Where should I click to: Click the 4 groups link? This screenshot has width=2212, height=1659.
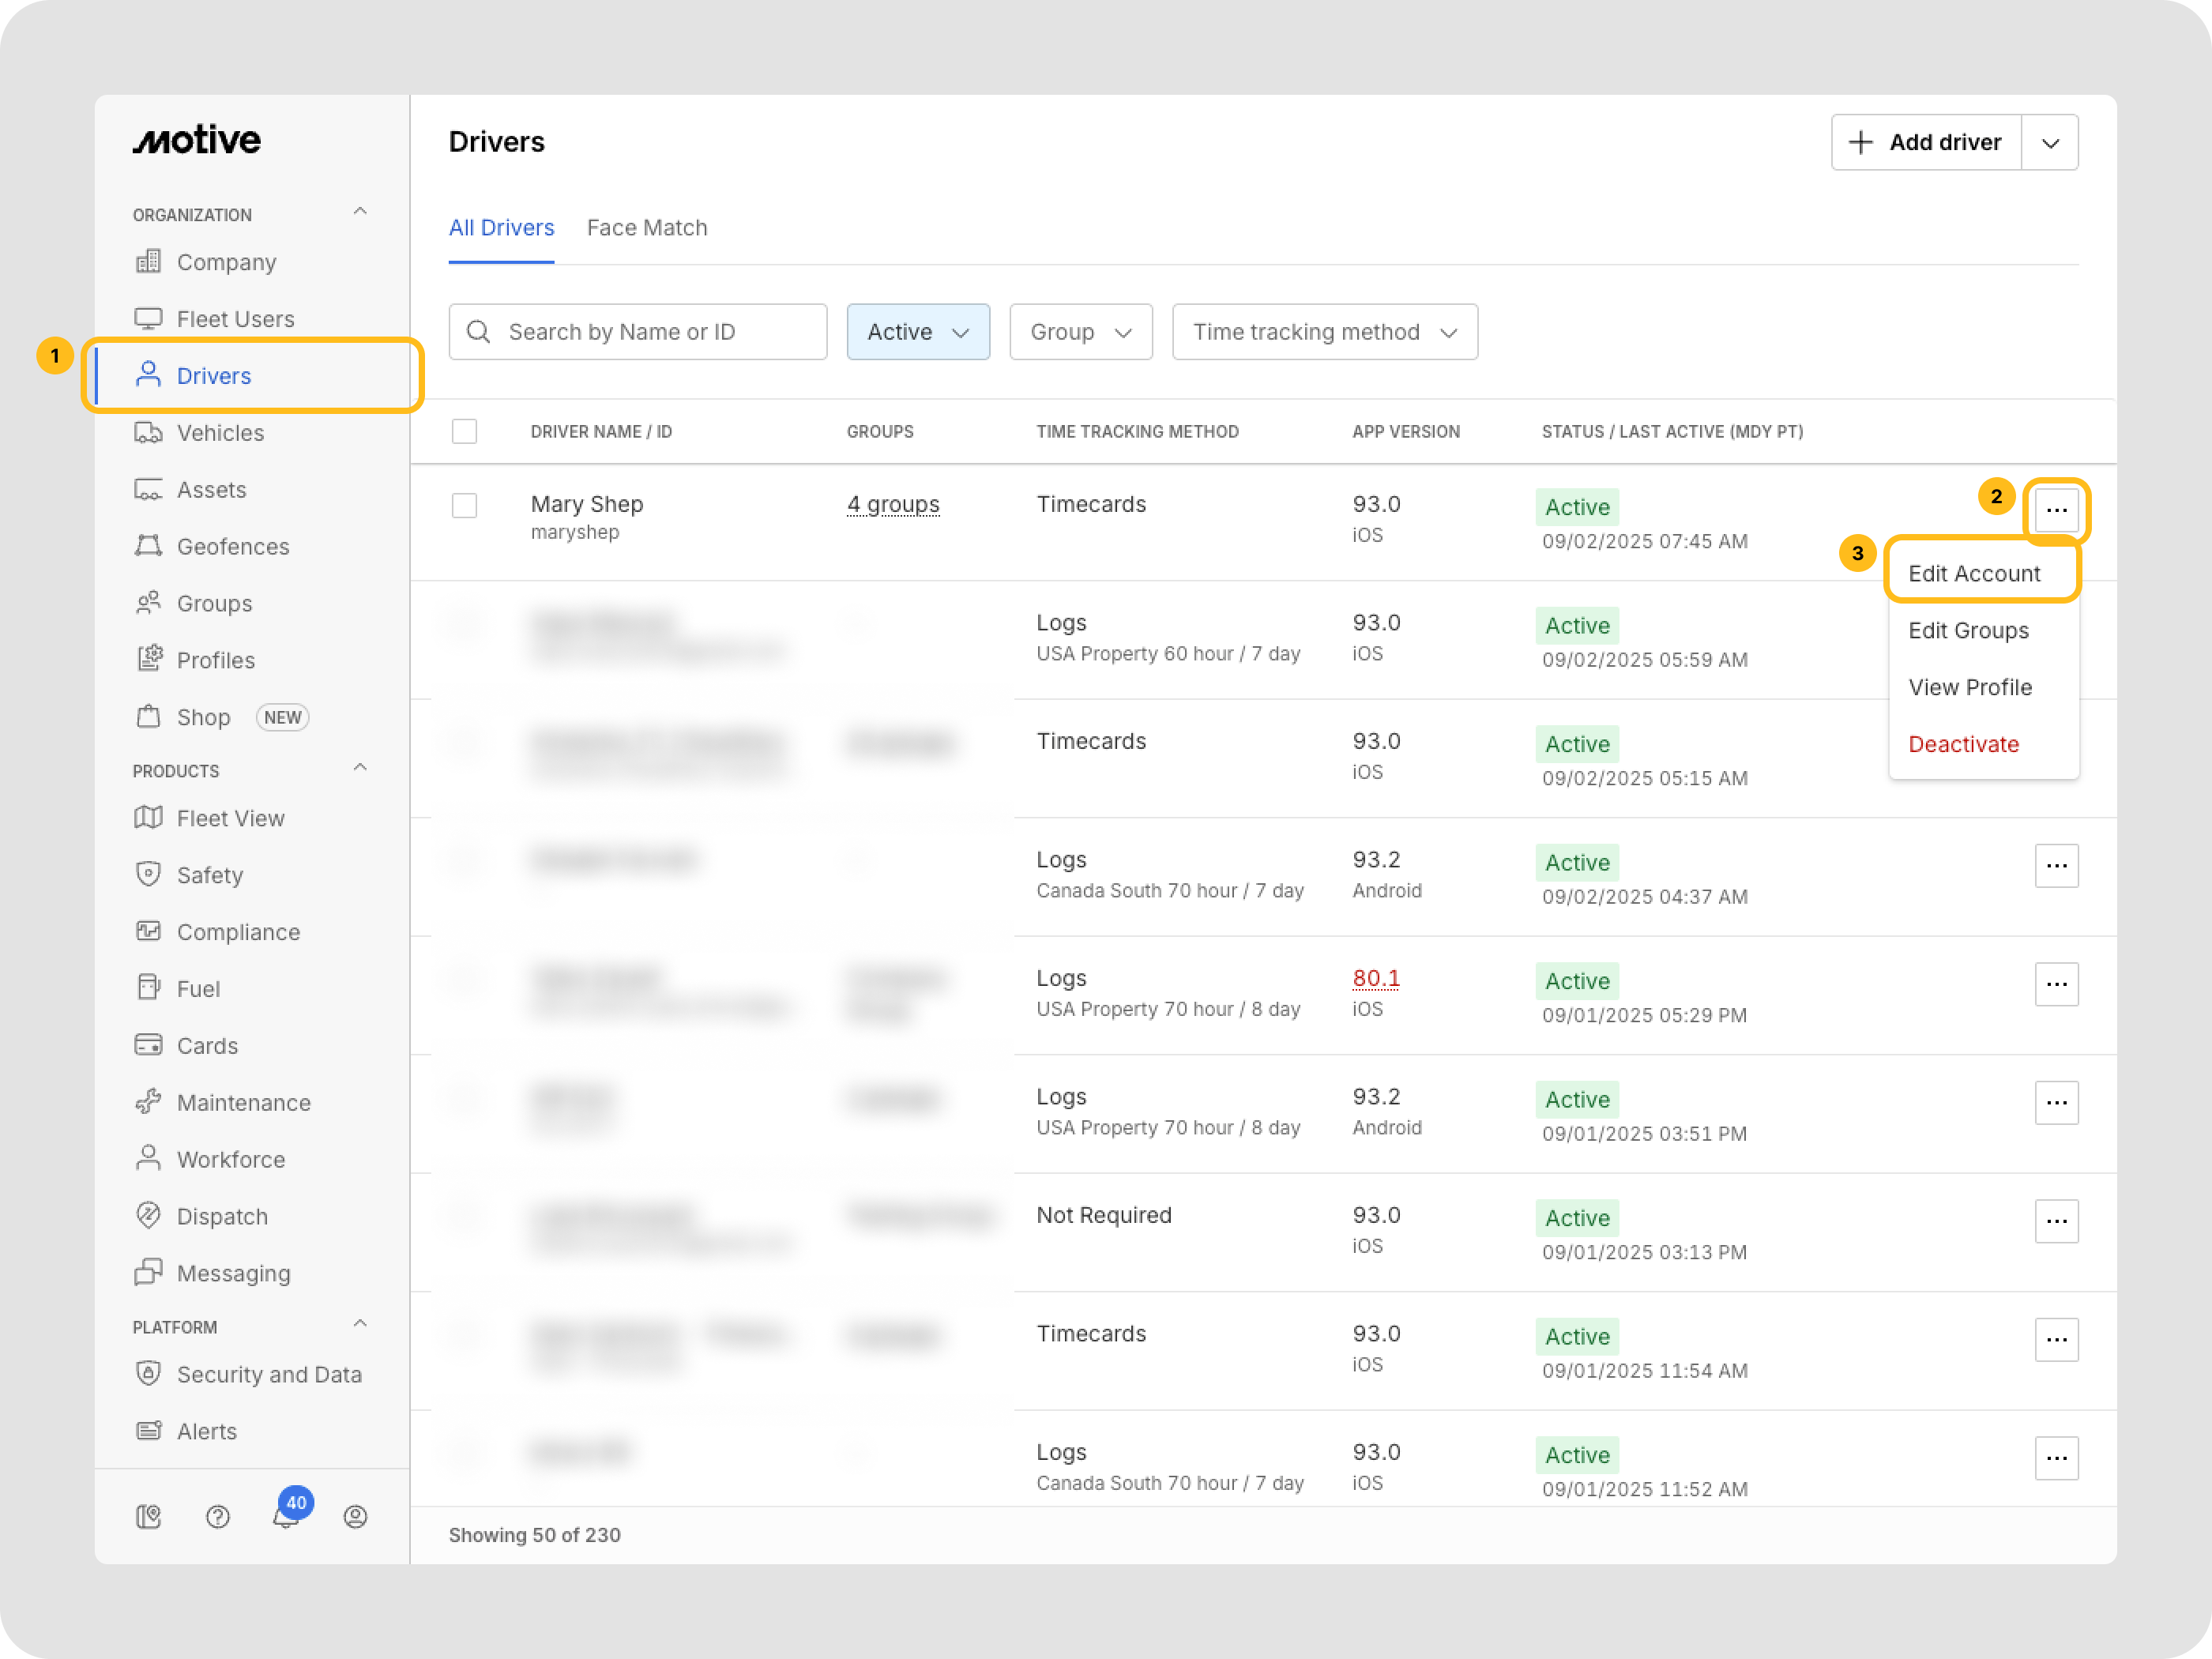click(x=893, y=505)
